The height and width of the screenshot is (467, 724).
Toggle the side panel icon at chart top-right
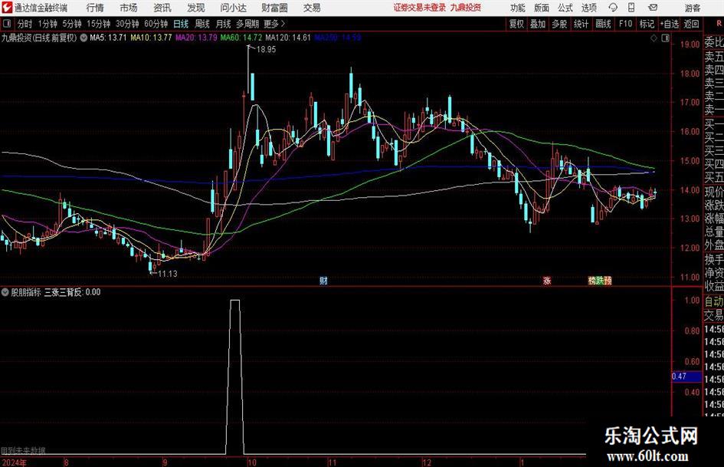tap(665, 38)
